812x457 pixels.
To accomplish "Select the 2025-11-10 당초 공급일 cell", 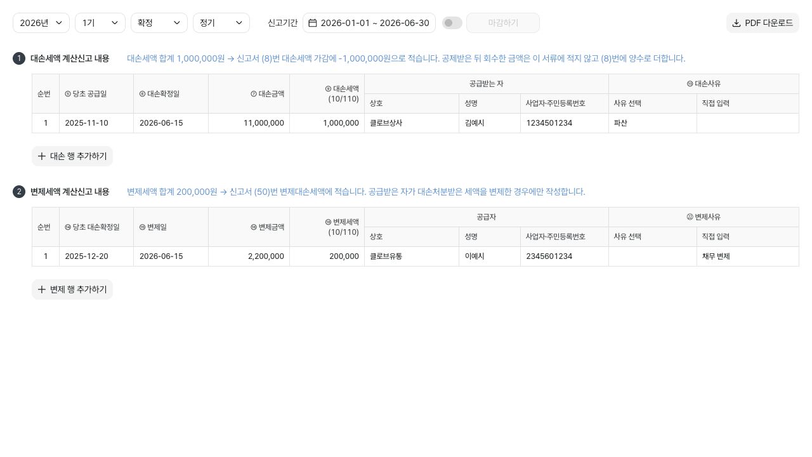I will pos(96,123).
